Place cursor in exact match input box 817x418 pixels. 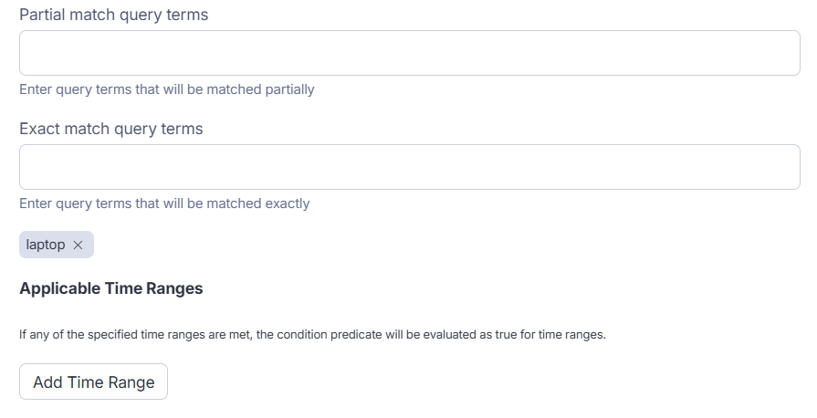(x=409, y=166)
